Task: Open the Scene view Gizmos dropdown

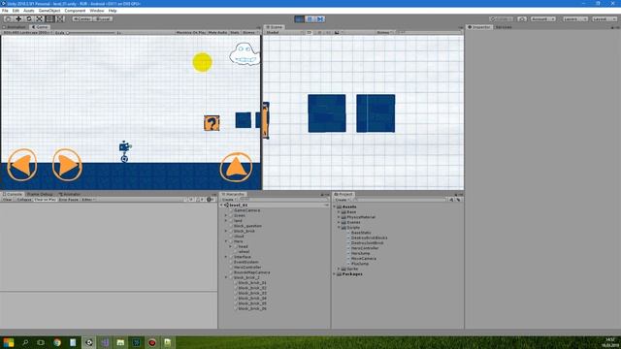Action: (384, 32)
